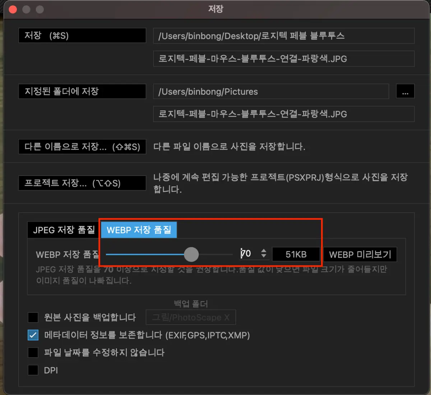Viewport: 431px width, 395px height.
Task: Click the 저장 (⌘S) save button
Action: 82,35
